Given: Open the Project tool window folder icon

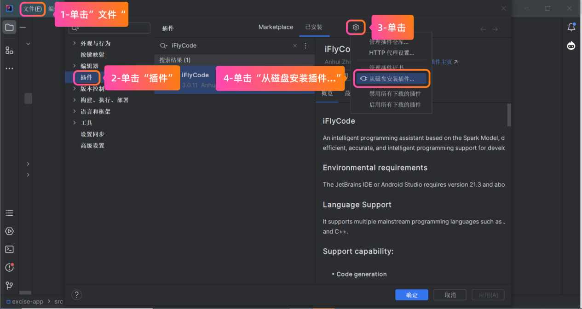Looking at the screenshot, I should (9, 27).
